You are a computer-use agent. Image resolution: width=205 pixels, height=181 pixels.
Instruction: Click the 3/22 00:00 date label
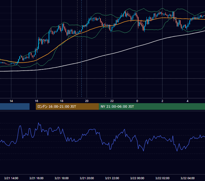[x=137, y=178]
